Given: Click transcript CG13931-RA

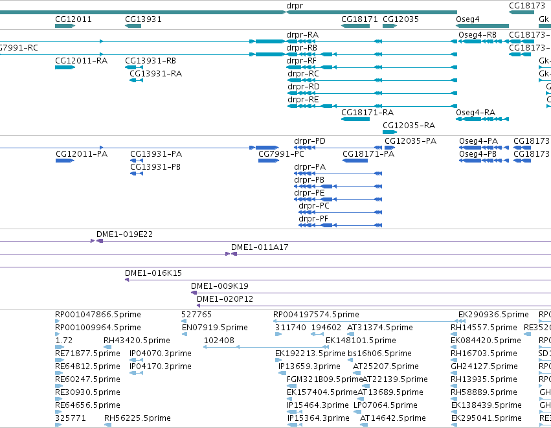Looking at the screenshot, I should pyautogui.click(x=155, y=74).
